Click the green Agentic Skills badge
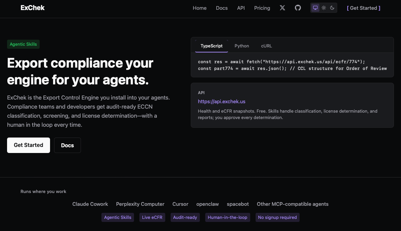 (x=23, y=44)
